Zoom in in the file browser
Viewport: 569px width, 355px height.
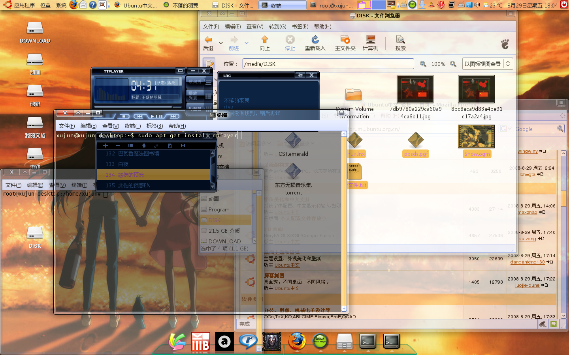click(x=453, y=64)
